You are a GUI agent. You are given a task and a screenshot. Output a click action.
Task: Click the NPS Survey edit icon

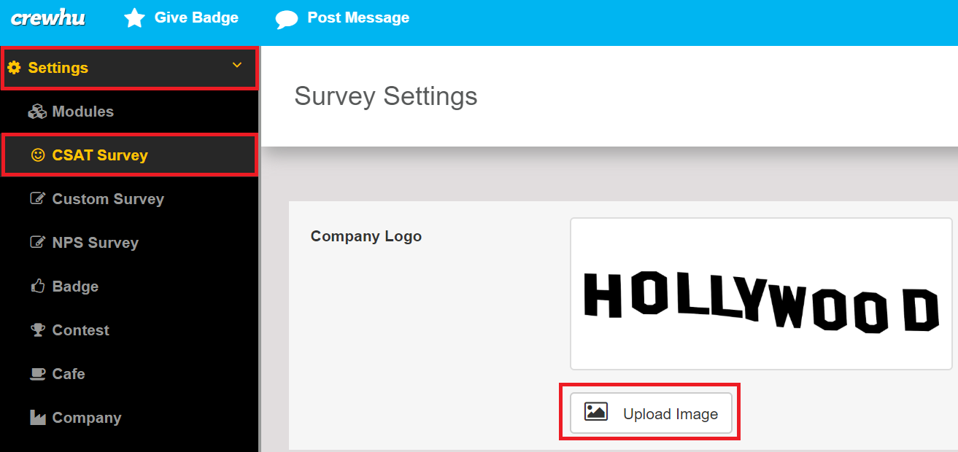tap(37, 242)
